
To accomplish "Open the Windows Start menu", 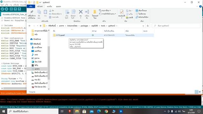I will (x=3, y=111).
